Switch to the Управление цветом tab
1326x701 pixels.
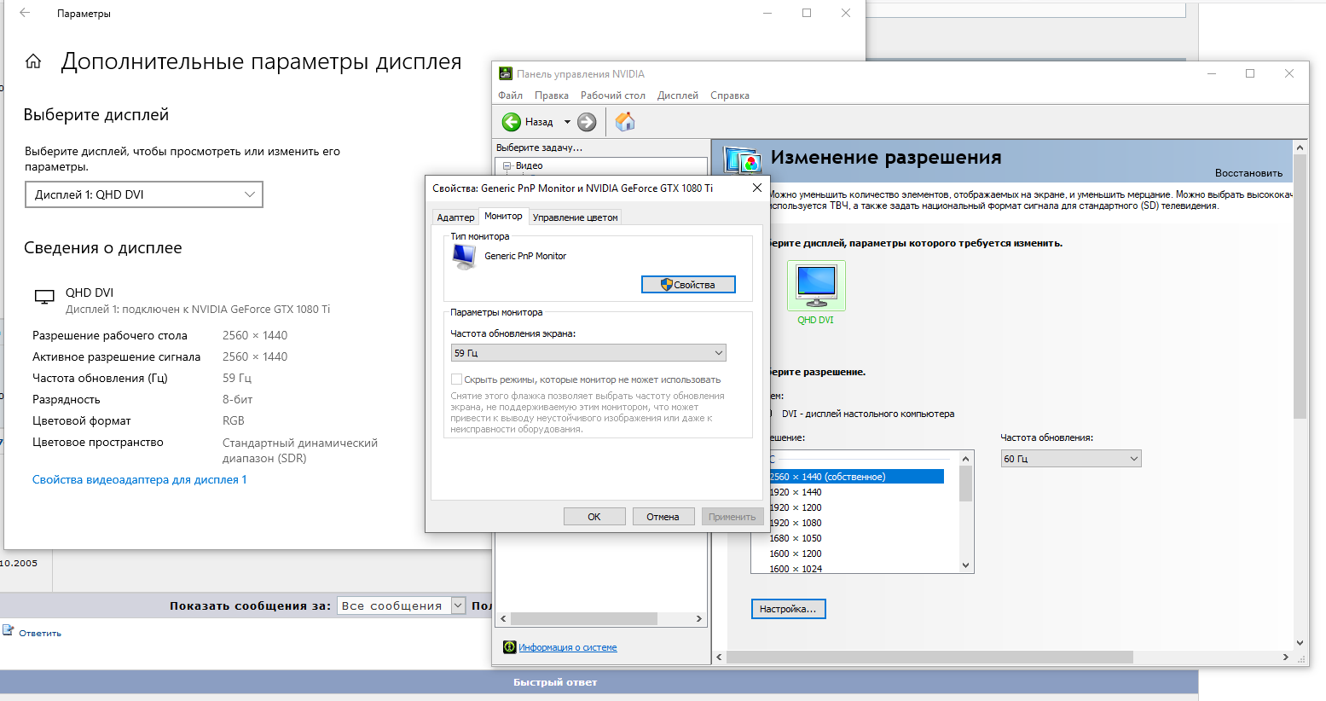(x=576, y=217)
